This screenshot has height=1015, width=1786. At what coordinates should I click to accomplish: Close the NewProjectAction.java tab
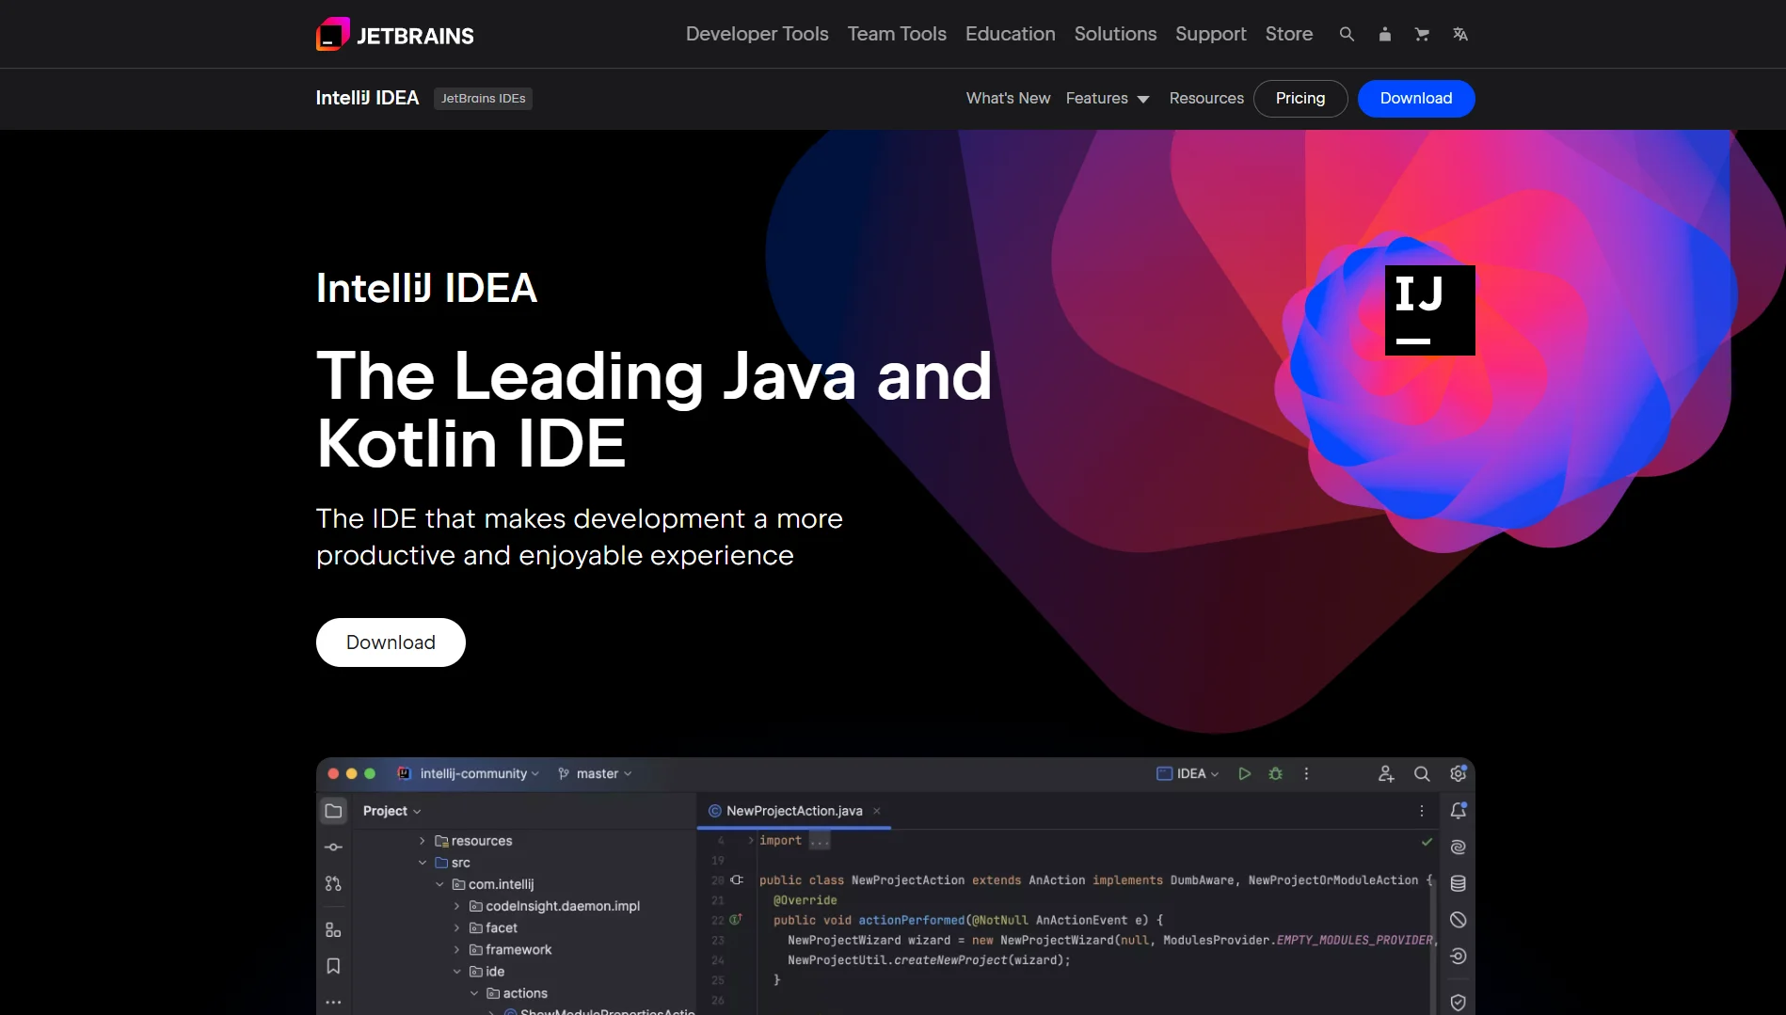876,810
